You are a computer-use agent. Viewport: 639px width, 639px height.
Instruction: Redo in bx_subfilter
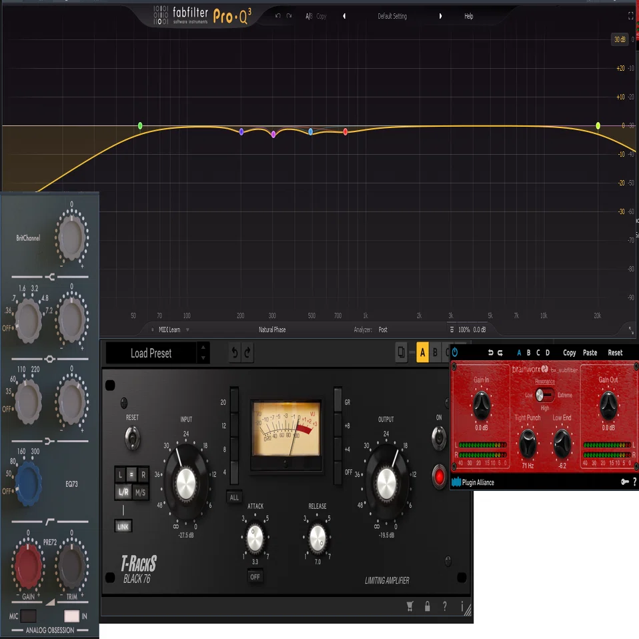click(x=500, y=352)
